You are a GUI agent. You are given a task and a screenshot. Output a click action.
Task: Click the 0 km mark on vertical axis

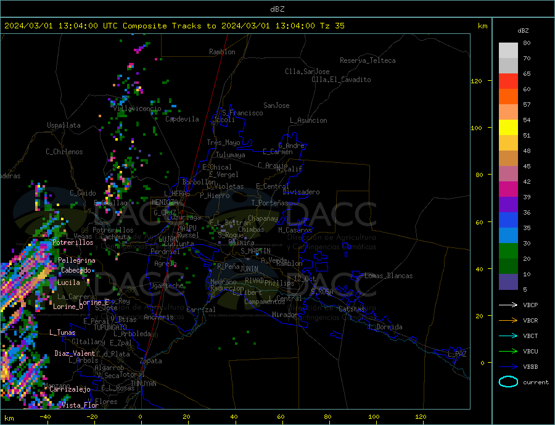pos(482,363)
